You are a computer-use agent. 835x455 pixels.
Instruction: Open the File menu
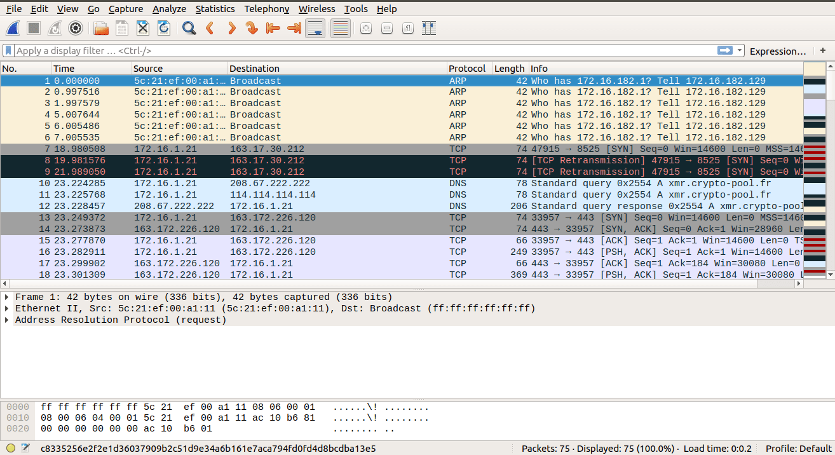point(13,9)
